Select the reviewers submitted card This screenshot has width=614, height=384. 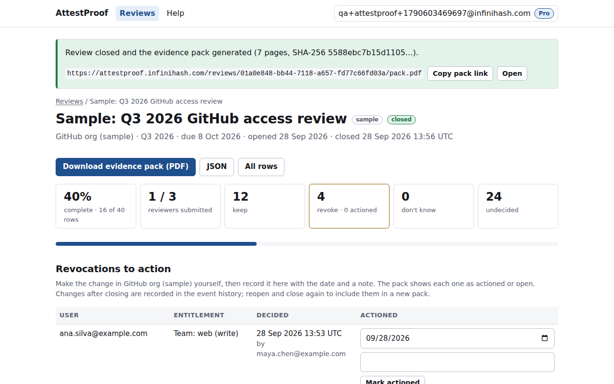click(x=180, y=206)
